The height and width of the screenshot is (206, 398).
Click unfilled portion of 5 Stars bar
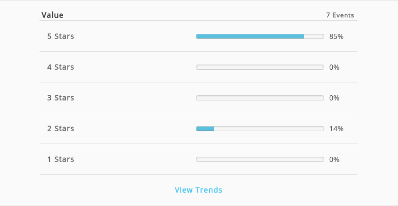(314, 36)
